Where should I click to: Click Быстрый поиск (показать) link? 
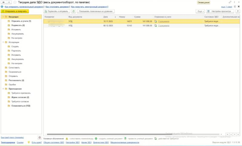tap(12, 137)
